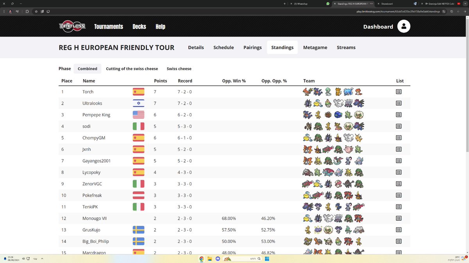This screenshot has width=469, height=263.
Task: Click Big_Boi_Philip's 53.00% Opp. Opp. value
Action: point(268,241)
